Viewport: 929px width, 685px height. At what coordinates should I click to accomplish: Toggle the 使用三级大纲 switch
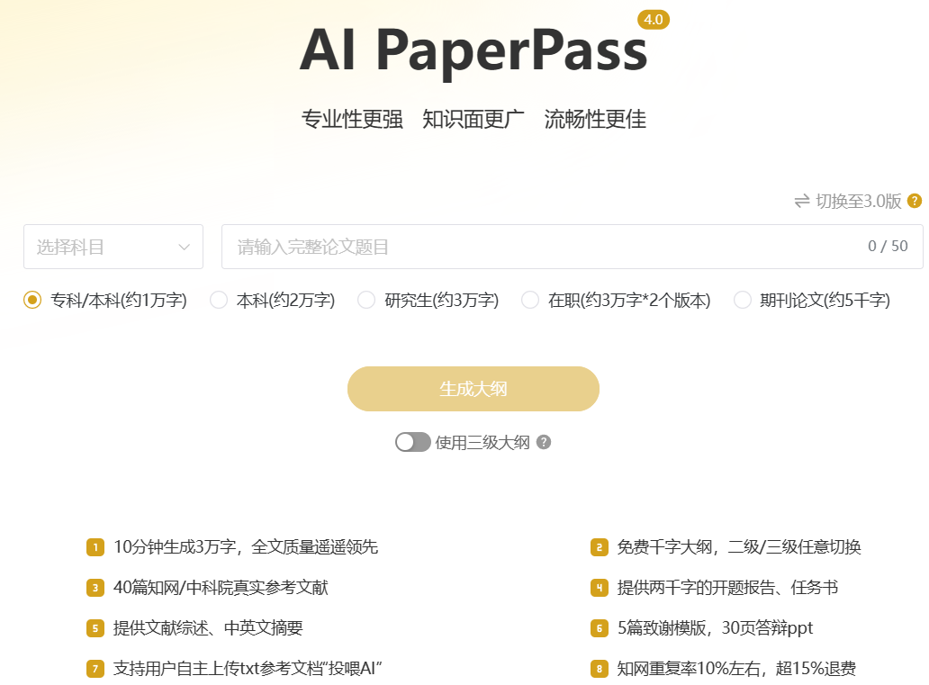click(x=413, y=442)
